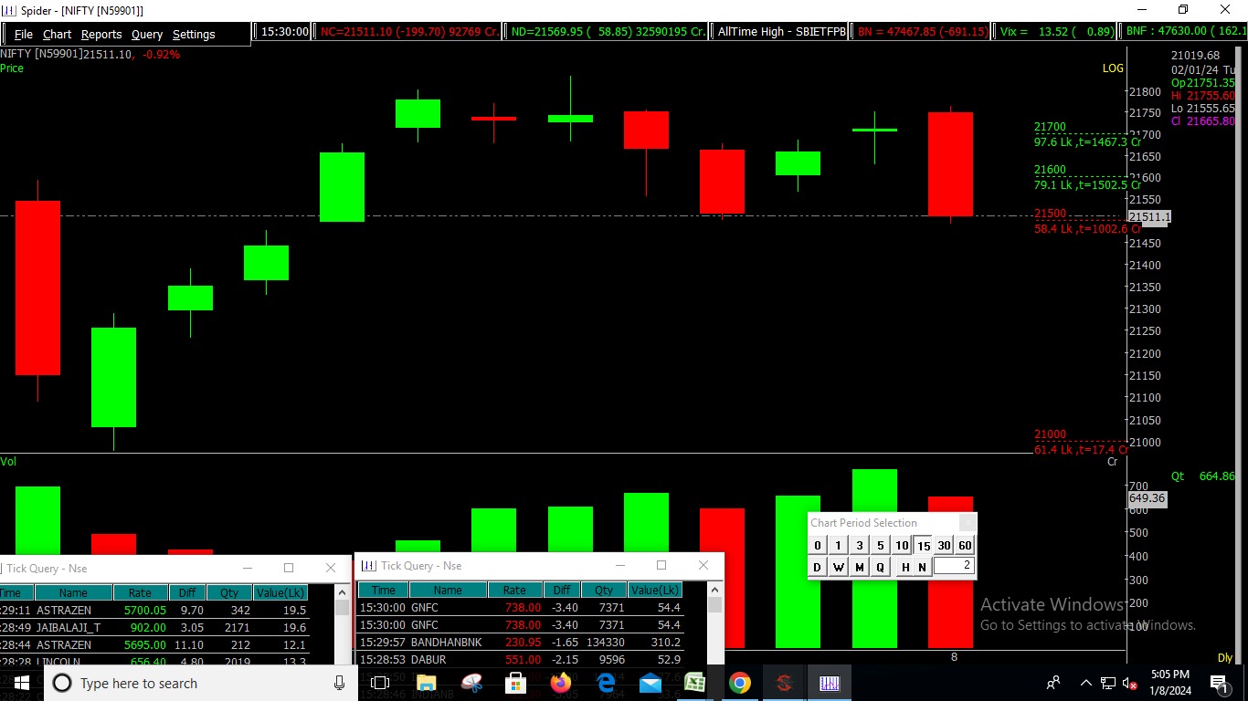The height and width of the screenshot is (701, 1248).
Task: Expand the Settings menu
Action: click(x=194, y=34)
